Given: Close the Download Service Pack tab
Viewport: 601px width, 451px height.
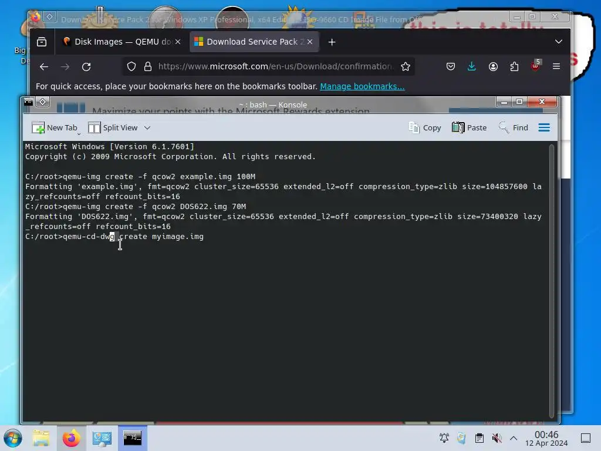Looking at the screenshot, I should click(310, 42).
